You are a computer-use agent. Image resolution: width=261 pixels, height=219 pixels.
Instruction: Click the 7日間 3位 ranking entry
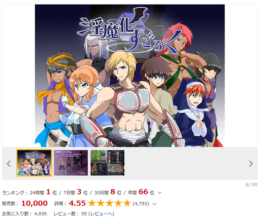[x=76, y=192]
